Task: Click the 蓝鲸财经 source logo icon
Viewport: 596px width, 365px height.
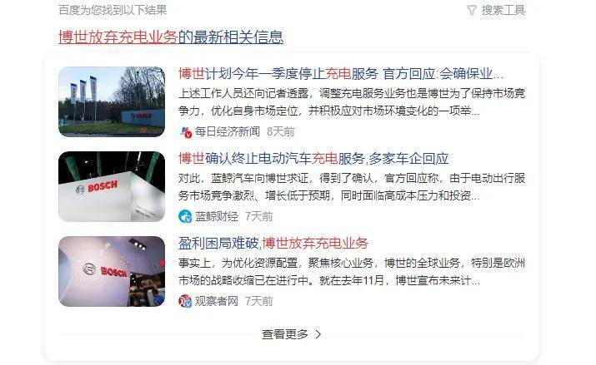Action: (186, 216)
